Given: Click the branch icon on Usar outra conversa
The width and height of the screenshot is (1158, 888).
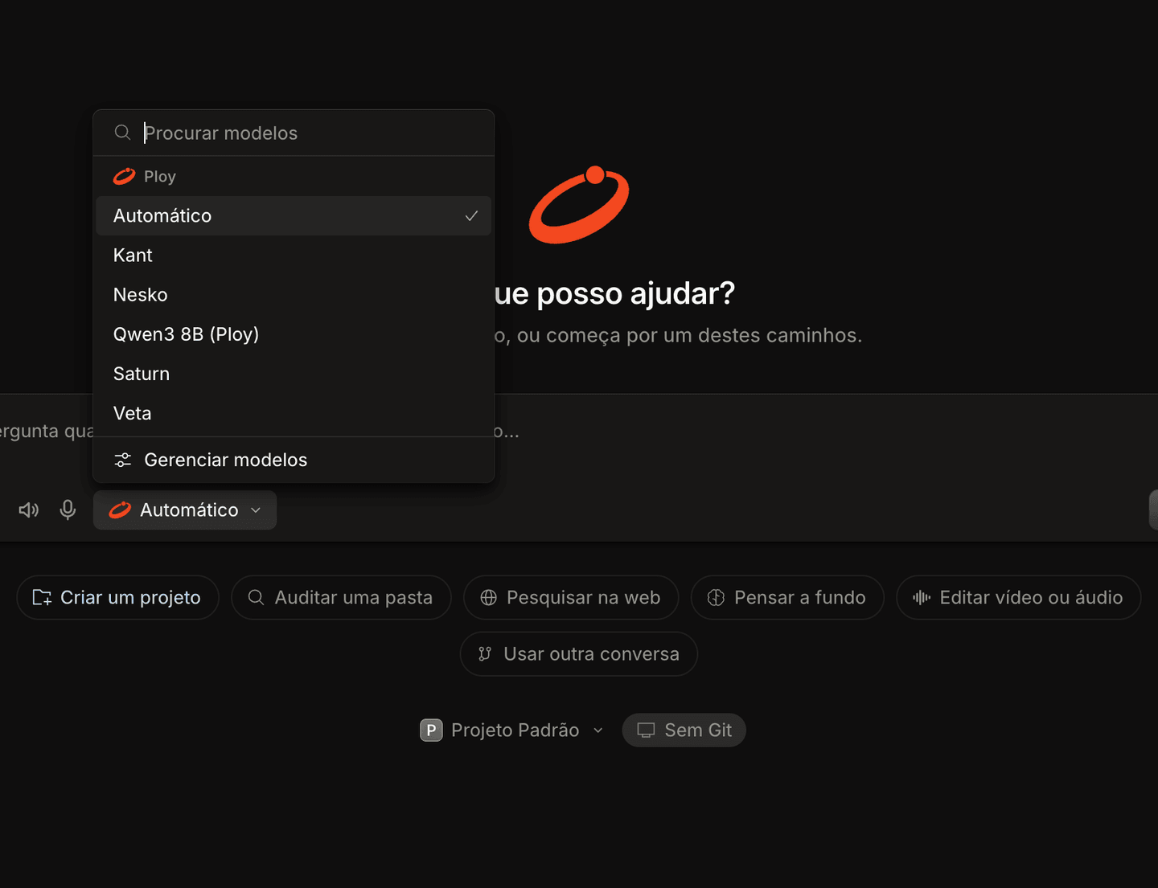Looking at the screenshot, I should click(x=485, y=654).
